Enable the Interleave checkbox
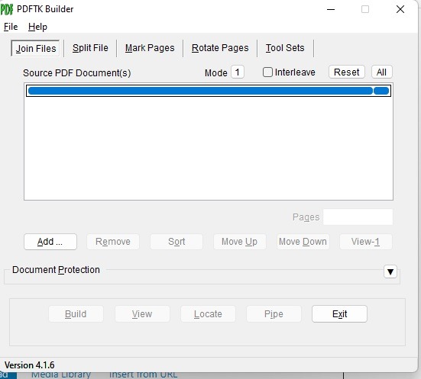This screenshot has height=379, width=421. (267, 72)
